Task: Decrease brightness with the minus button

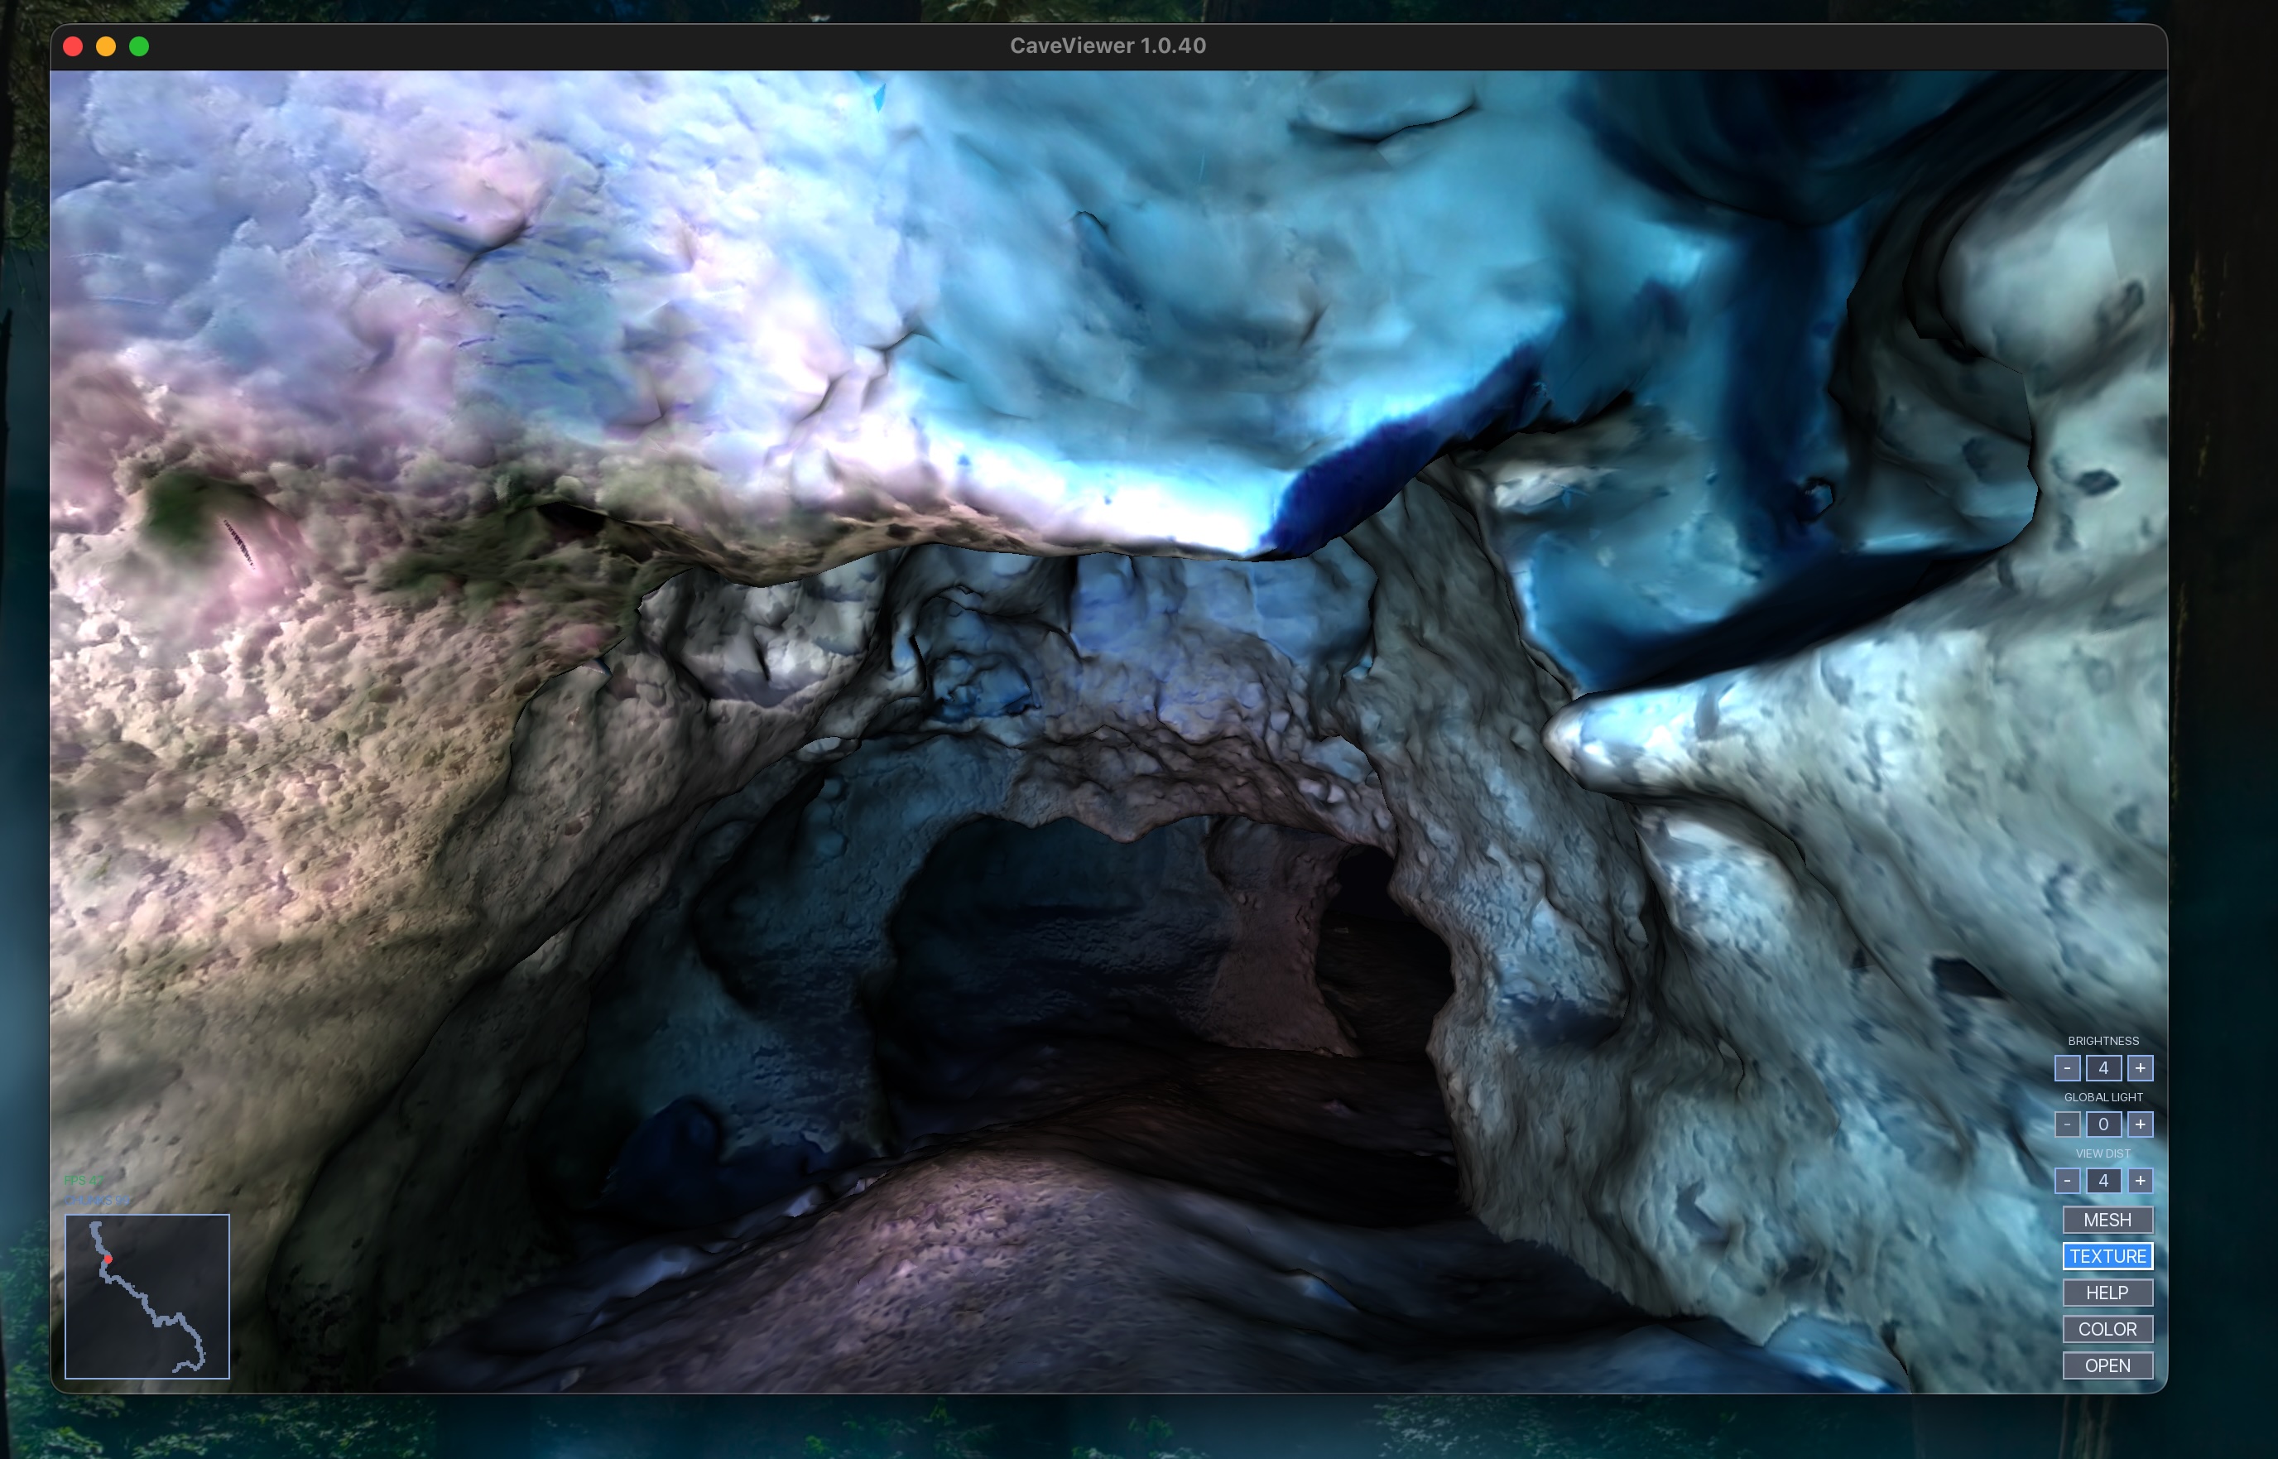Action: 2067,1067
